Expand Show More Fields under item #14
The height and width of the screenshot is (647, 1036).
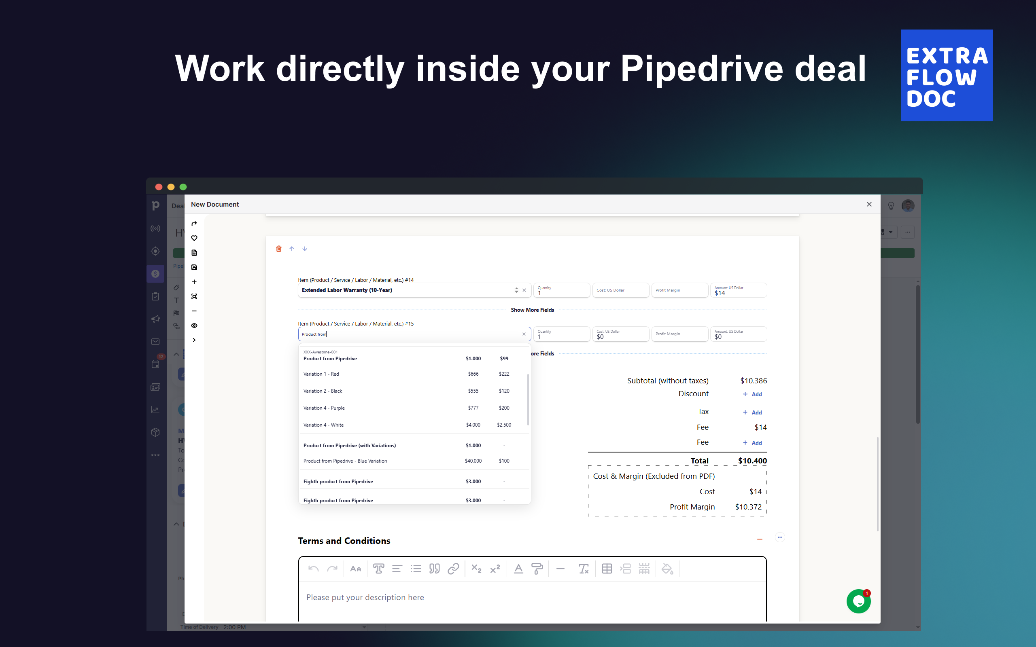532,310
